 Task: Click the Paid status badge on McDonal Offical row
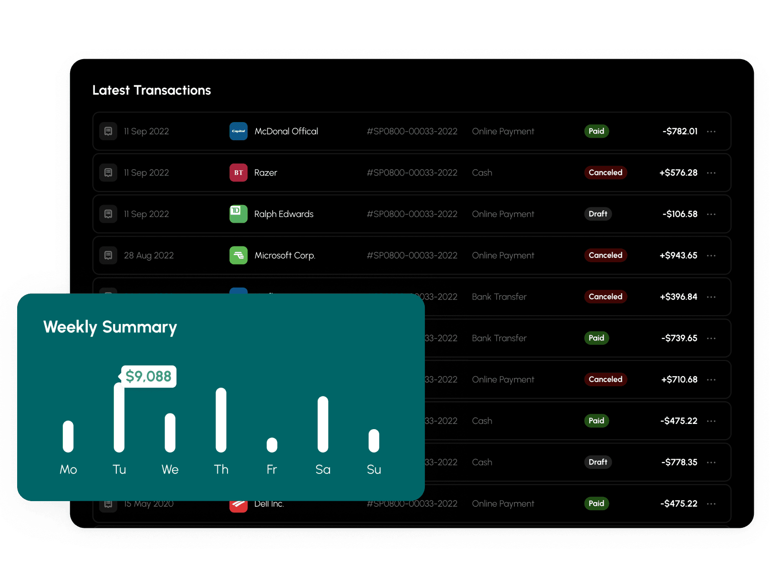[596, 131]
